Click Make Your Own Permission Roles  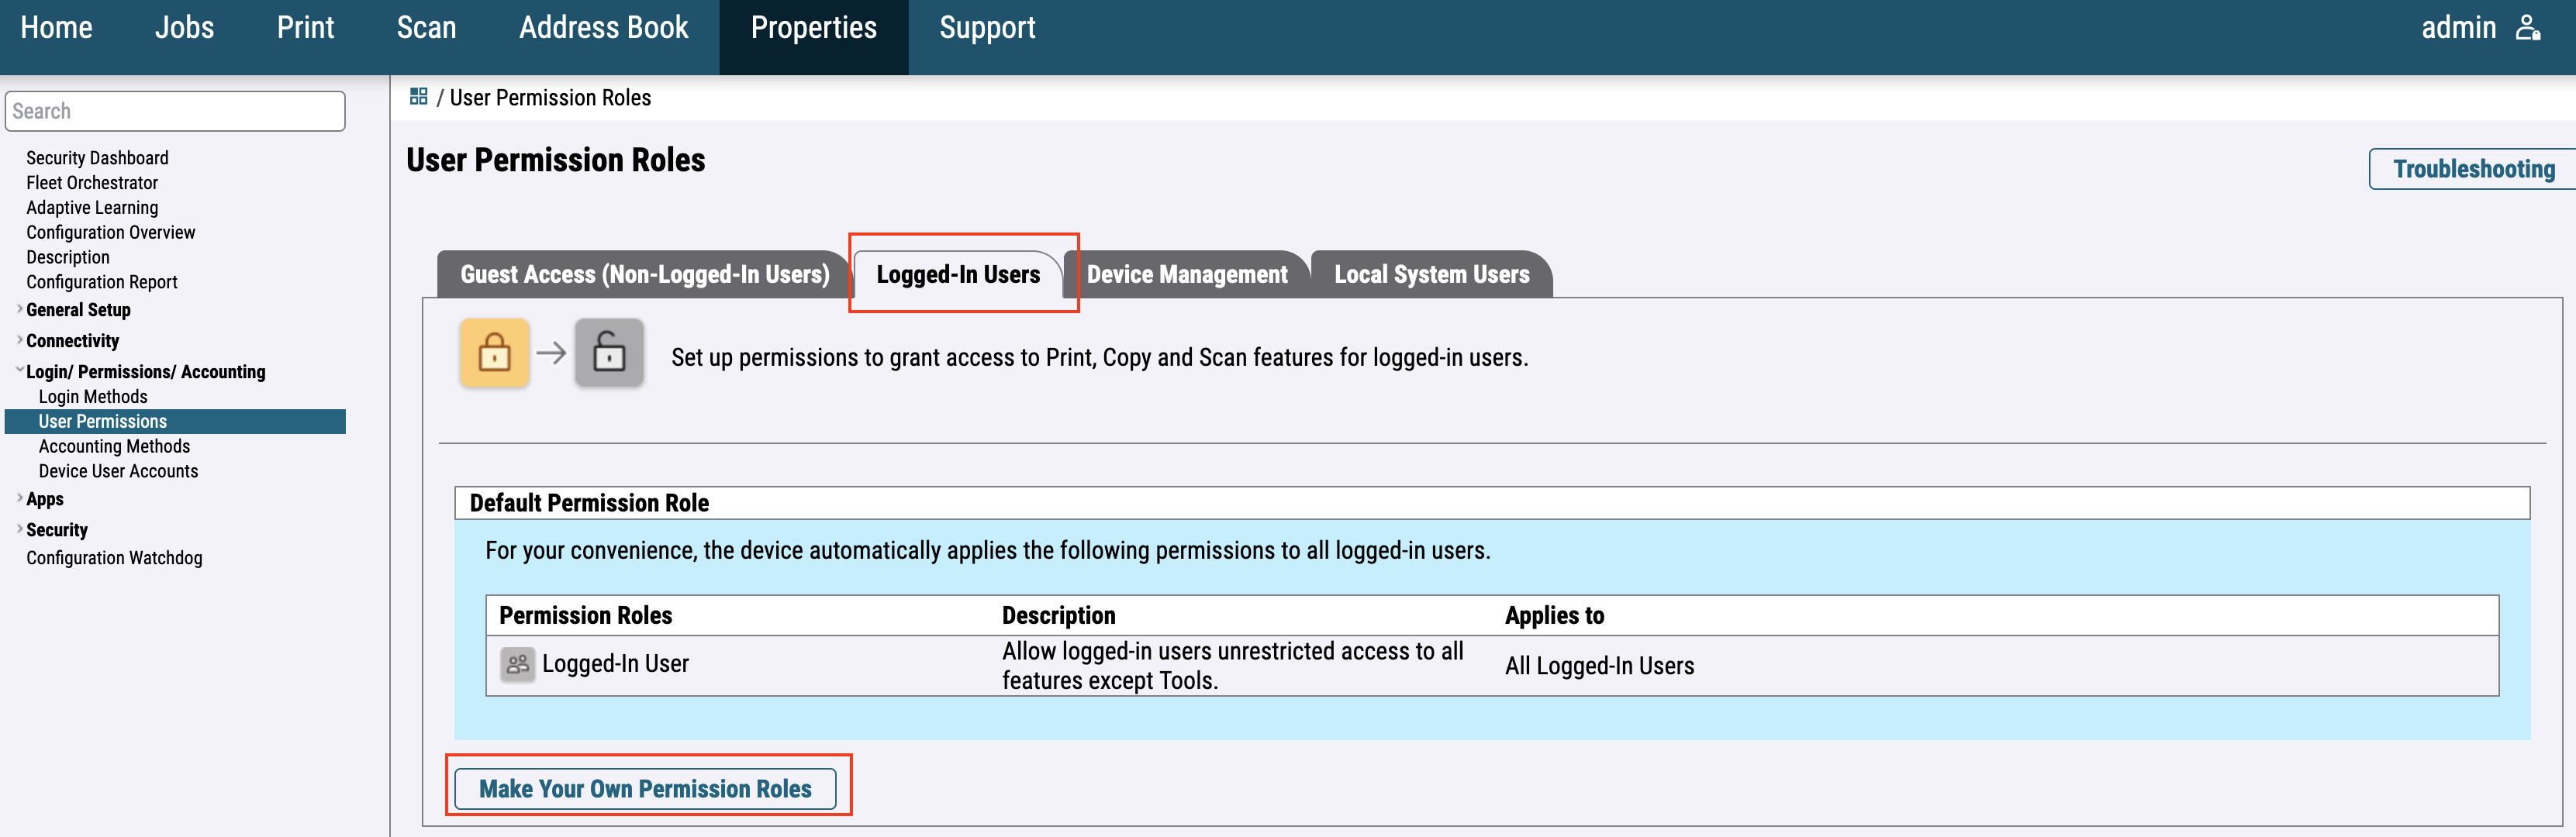[x=645, y=788]
